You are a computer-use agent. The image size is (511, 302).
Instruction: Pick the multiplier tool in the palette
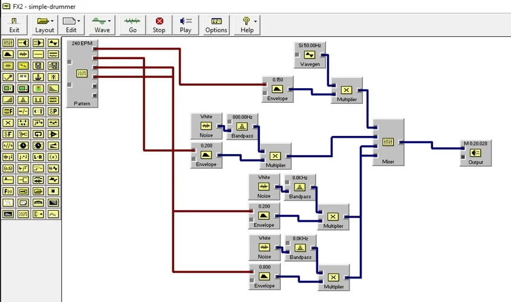[x=8, y=123]
